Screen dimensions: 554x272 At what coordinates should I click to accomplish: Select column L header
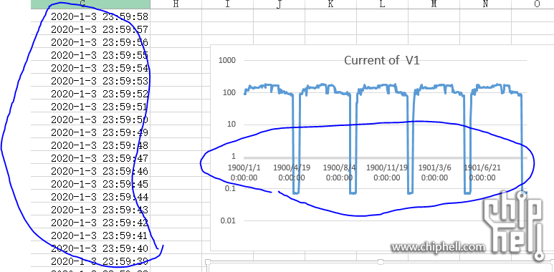click(x=382, y=4)
